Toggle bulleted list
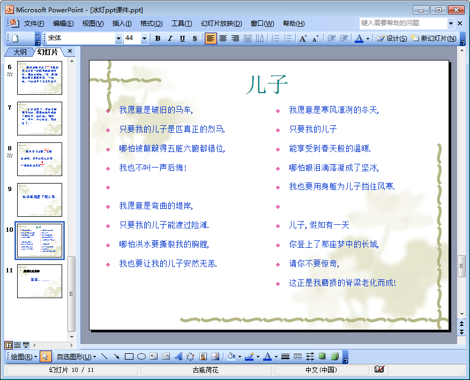Image resolution: width=470 pixels, height=380 pixels. pyautogui.click(x=288, y=39)
